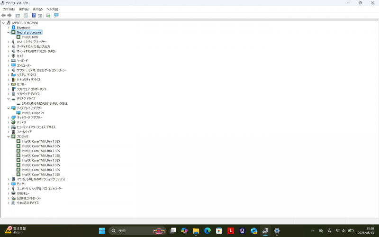Expand the ネットワーク アダプター category
The image size is (379, 237).
[x=9, y=118]
